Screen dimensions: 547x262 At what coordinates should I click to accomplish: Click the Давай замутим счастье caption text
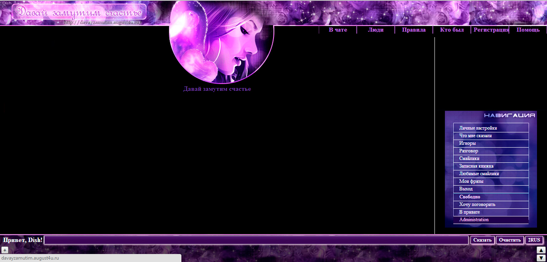point(217,89)
